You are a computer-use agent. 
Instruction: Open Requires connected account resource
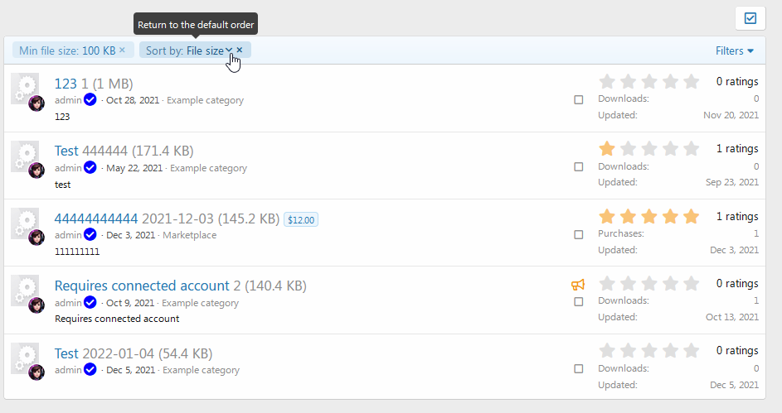(142, 286)
